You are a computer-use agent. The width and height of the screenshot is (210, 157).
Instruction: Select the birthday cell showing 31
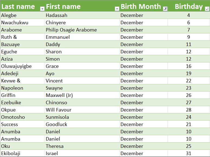189,153
